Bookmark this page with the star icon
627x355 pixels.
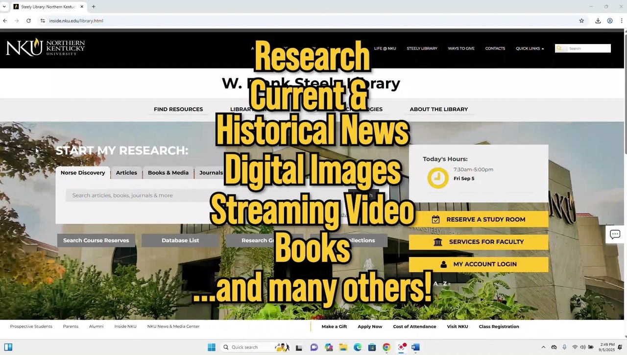click(581, 21)
